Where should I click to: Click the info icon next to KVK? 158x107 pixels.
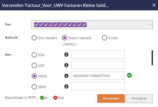pyautogui.click(x=66, y=55)
